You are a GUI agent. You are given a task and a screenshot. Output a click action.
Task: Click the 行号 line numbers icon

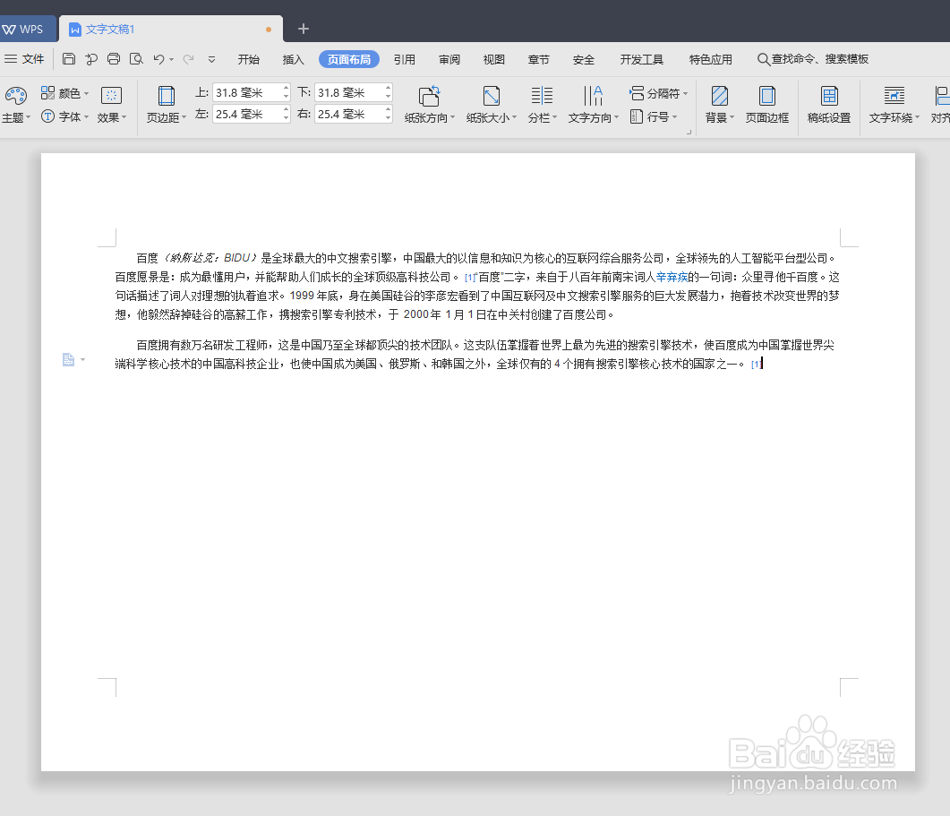[637, 116]
